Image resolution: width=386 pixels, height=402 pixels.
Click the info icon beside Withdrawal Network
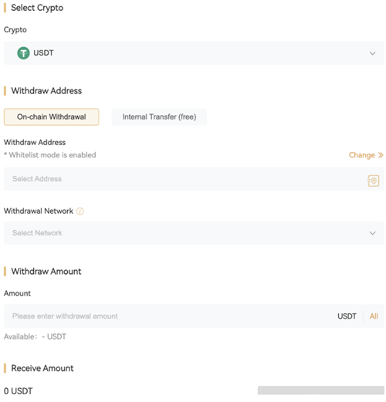(80, 211)
